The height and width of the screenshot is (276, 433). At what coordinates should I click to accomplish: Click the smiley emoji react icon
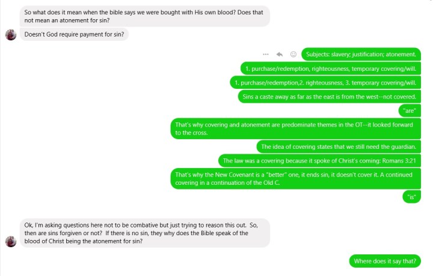pyautogui.click(x=293, y=54)
